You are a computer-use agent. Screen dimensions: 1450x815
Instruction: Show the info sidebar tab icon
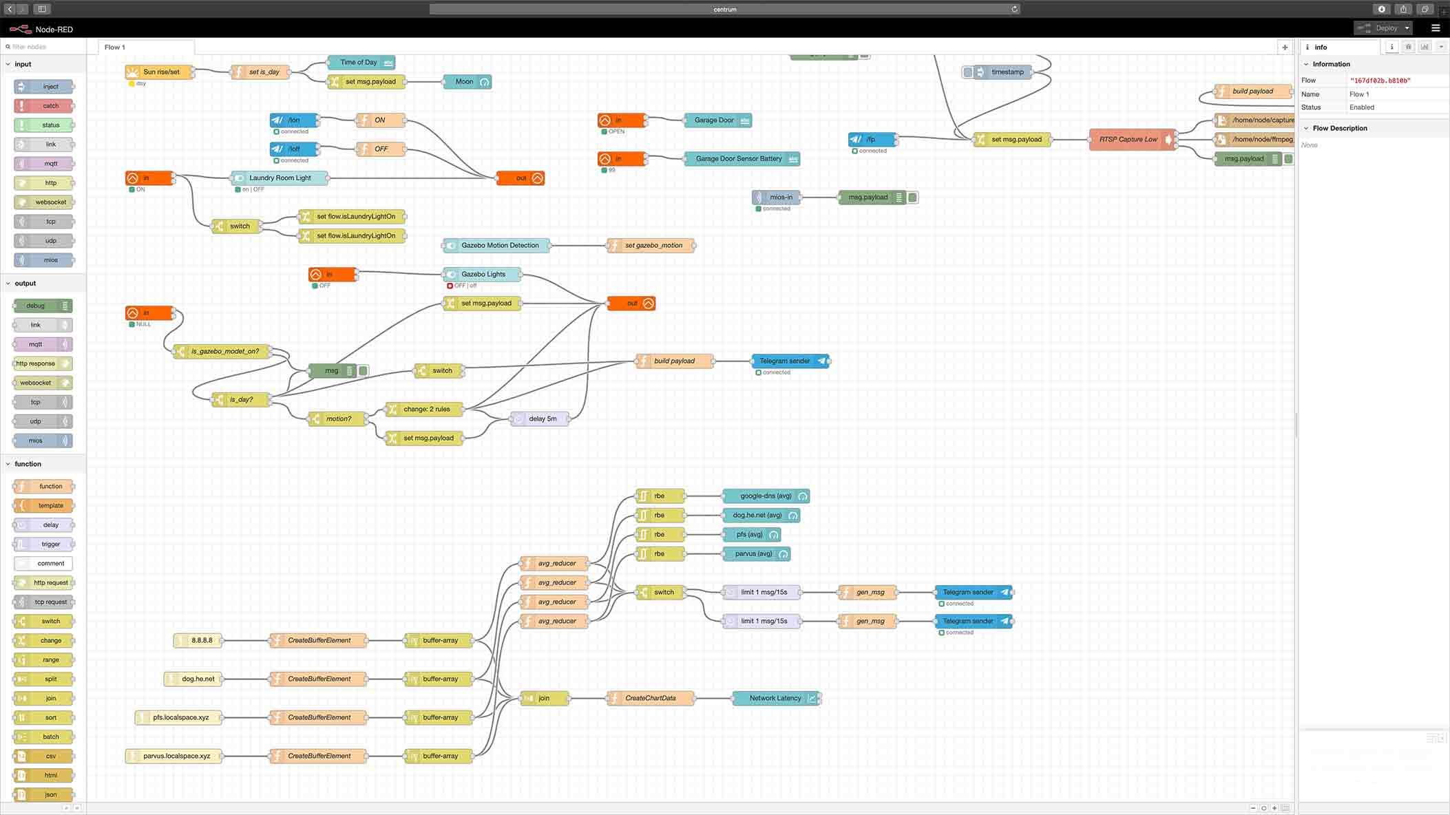pyautogui.click(x=1391, y=47)
